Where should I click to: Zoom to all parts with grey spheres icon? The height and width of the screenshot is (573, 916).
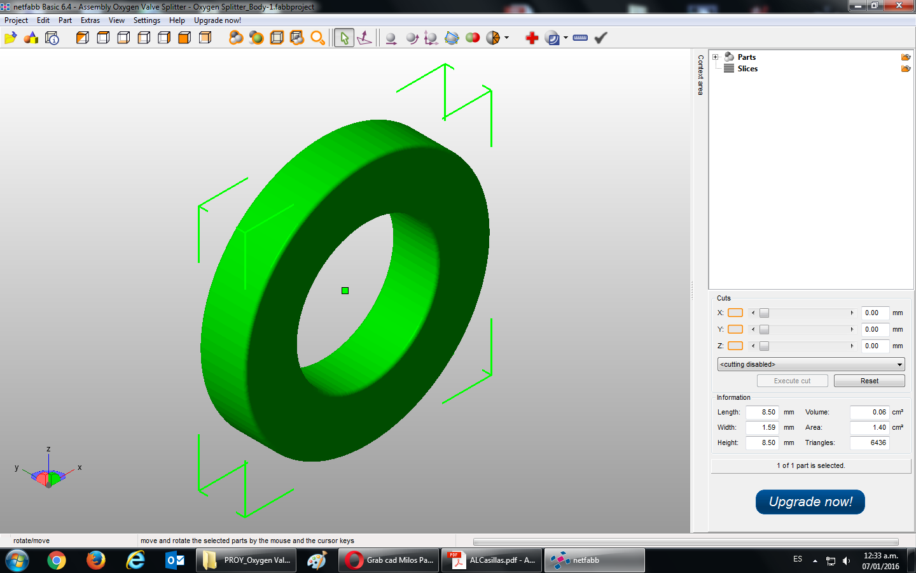236,38
